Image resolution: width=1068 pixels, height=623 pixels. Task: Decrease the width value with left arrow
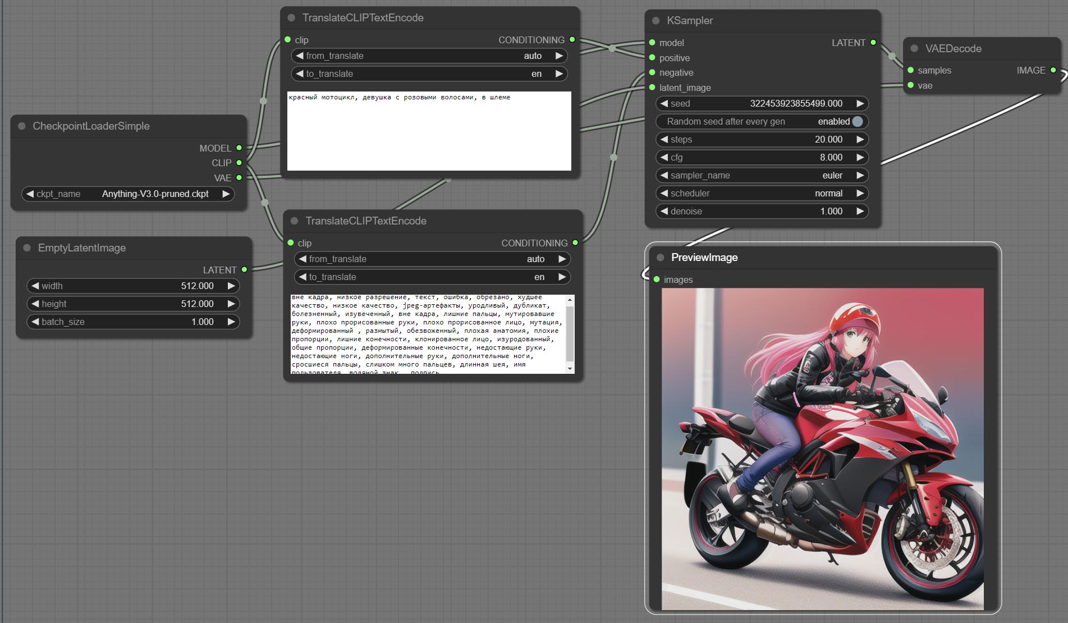(35, 286)
